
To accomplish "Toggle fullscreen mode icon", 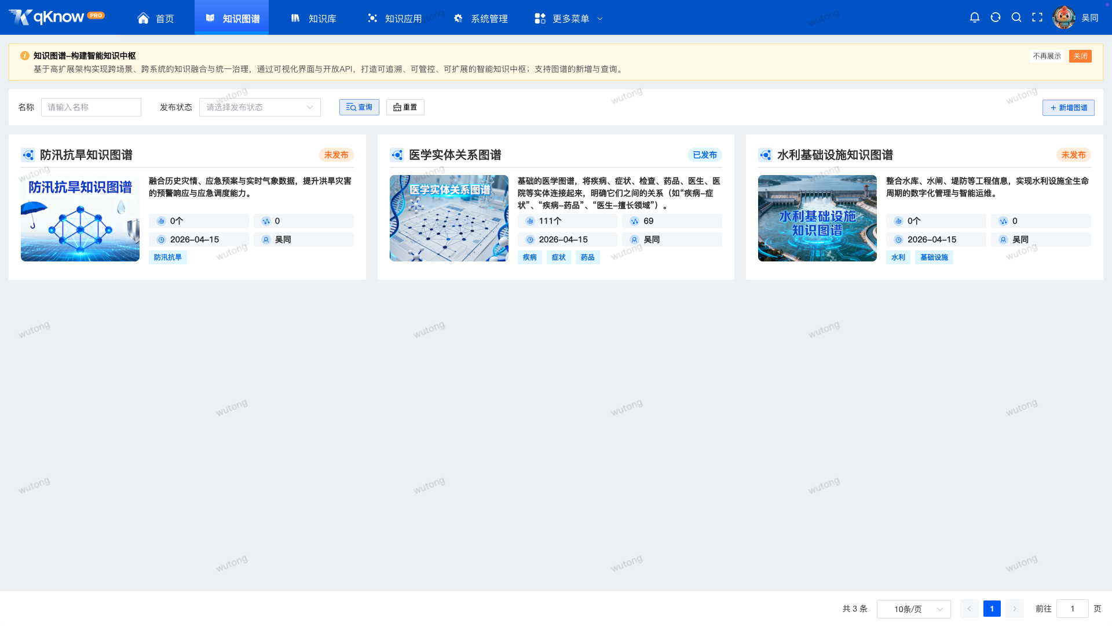I will [1037, 17].
